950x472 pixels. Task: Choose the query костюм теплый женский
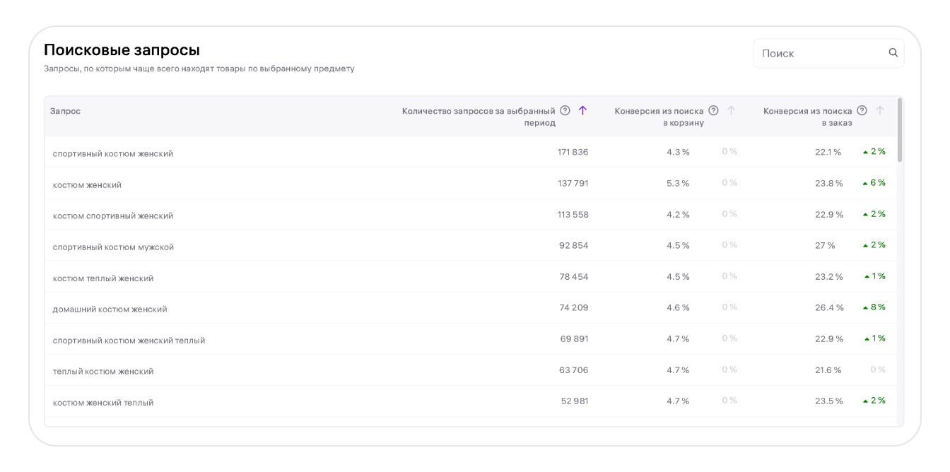(102, 278)
